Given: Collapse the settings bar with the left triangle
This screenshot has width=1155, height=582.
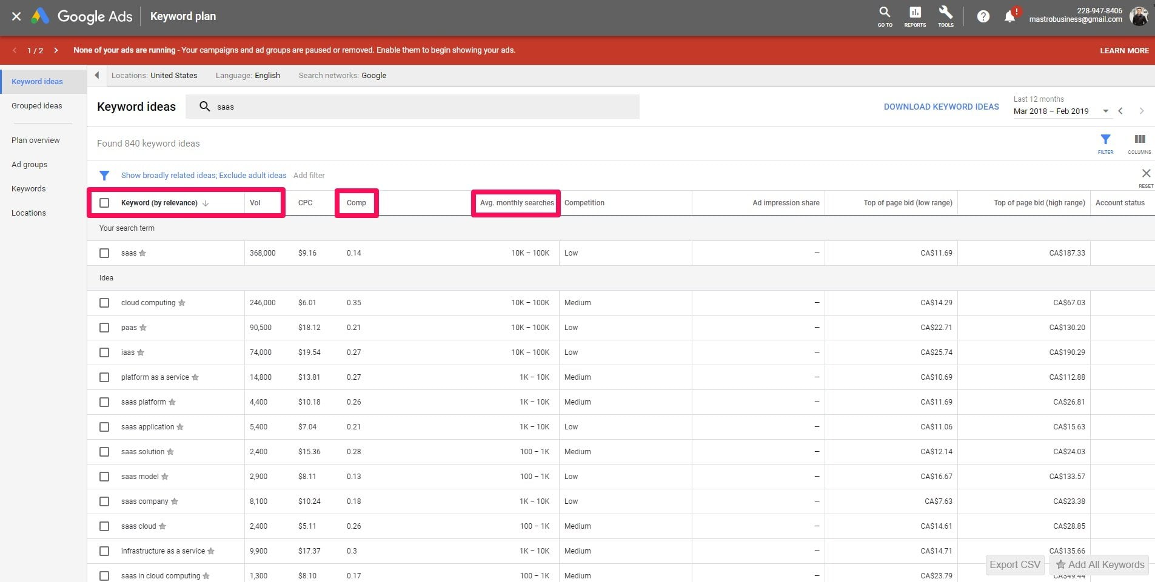Looking at the screenshot, I should 96,75.
